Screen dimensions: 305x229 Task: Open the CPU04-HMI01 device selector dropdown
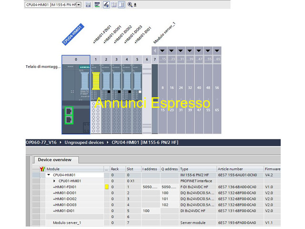tap(79, 4)
